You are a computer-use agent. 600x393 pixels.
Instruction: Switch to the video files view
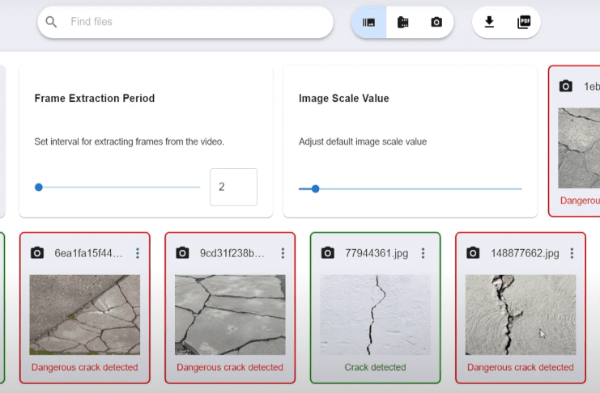402,23
